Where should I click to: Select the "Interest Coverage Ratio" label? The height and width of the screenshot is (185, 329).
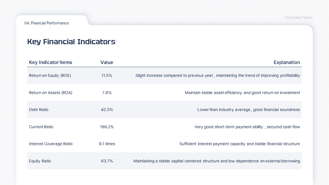coord(51,144)
